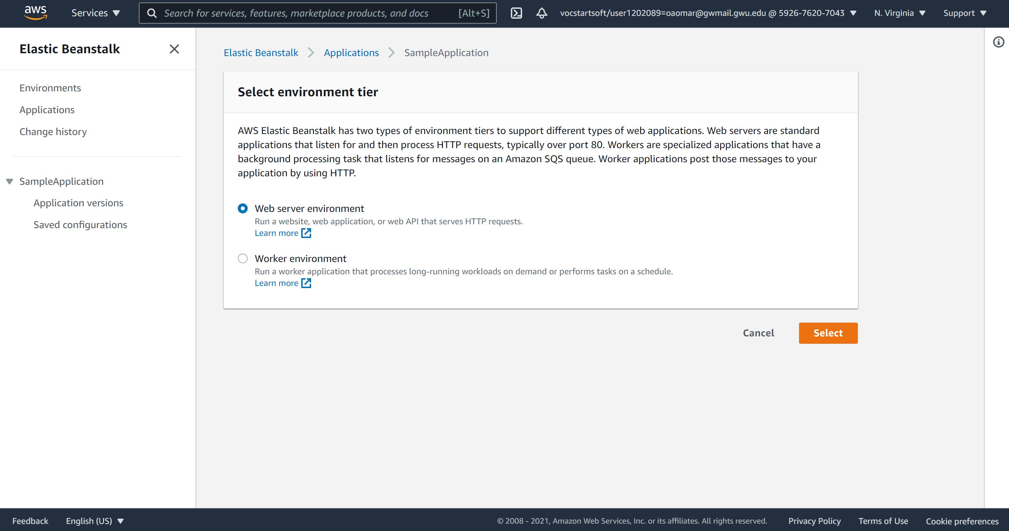Viewport: 1009px width, 531px height.
Task: Click the Cancel button
Action: pos(758,333)
